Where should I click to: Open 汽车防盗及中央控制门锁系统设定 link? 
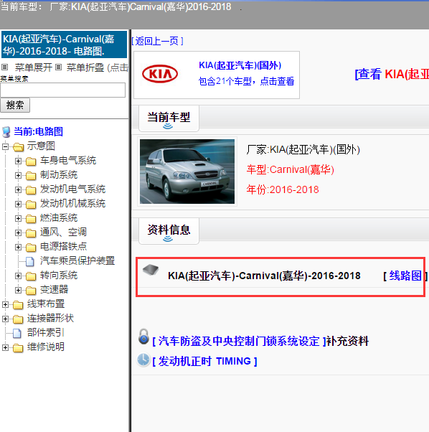pos(239,341)
